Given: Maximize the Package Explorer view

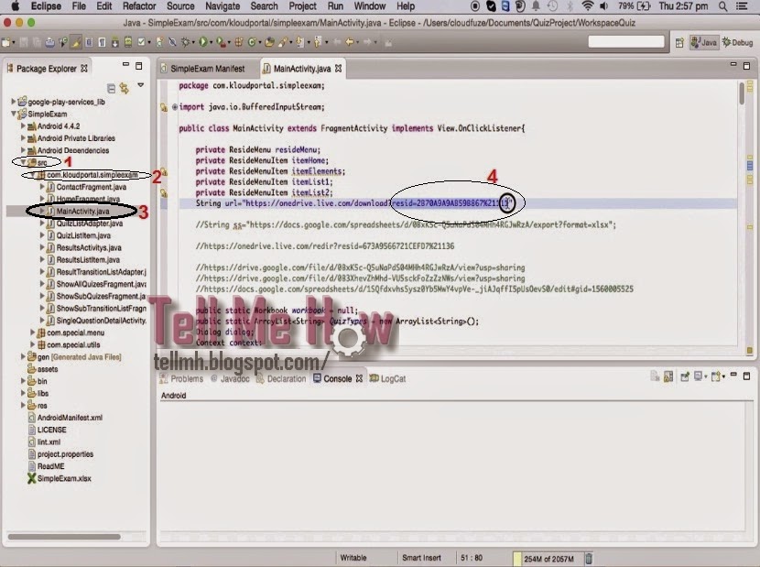Looking at the screenshot, I should coord(139,65).
